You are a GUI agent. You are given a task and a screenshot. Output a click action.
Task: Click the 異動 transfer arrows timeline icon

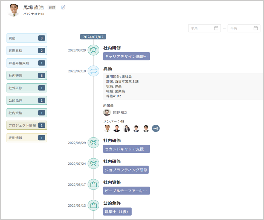click(93, 71)
